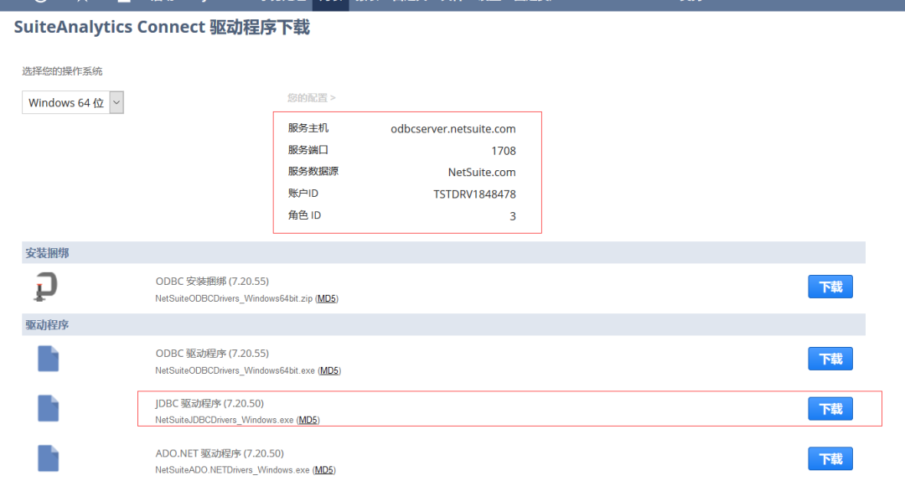Click the file icon for JDBC driver
This screenshot has height=481, width=905.
point(49,408)
